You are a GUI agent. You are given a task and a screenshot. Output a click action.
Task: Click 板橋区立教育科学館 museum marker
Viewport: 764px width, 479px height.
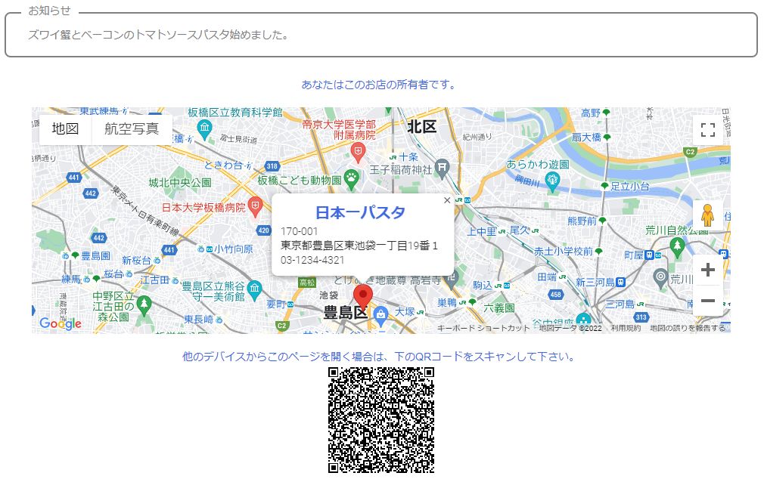(x=205, y=128)
